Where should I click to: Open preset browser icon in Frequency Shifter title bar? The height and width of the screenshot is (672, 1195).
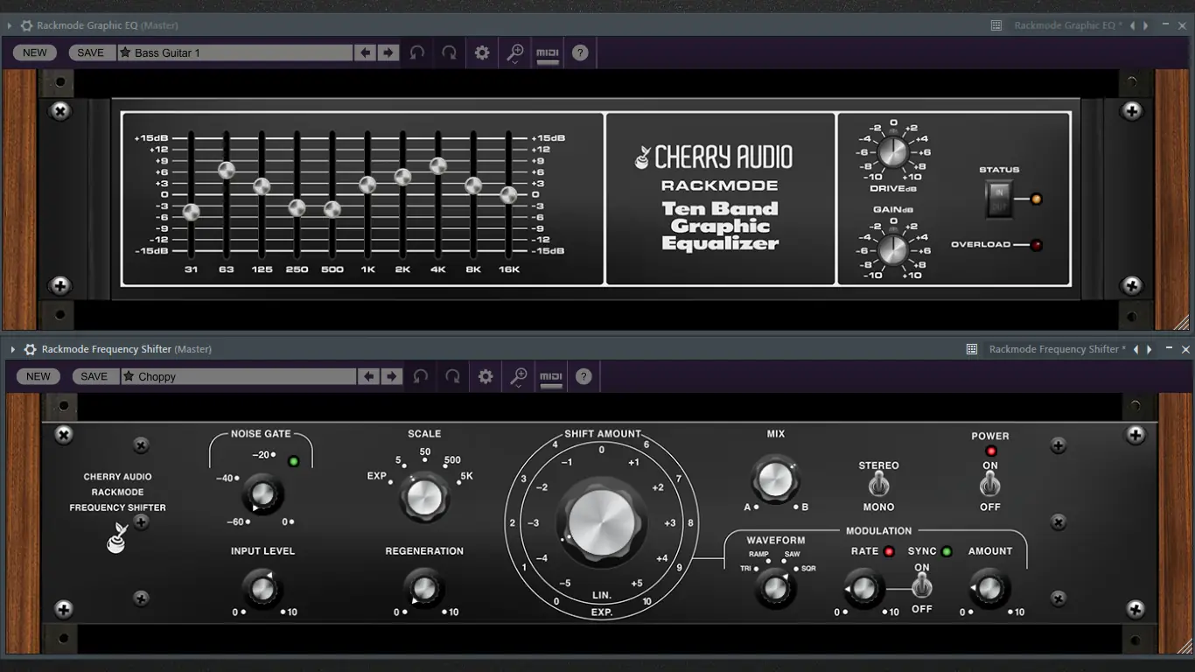(x=971, y=349)
